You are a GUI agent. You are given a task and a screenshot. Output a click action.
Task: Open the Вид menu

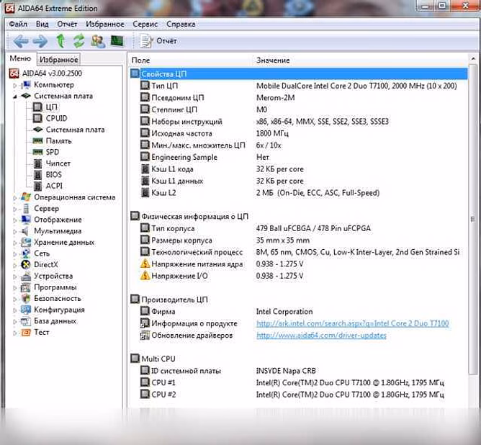coord(42,24)
